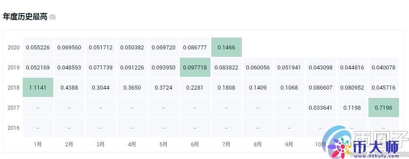The width and height of the screenshot is (409, 159).
Task: Select highlighted 2019 June value 0.097718
Action: (x=195, y=68)
